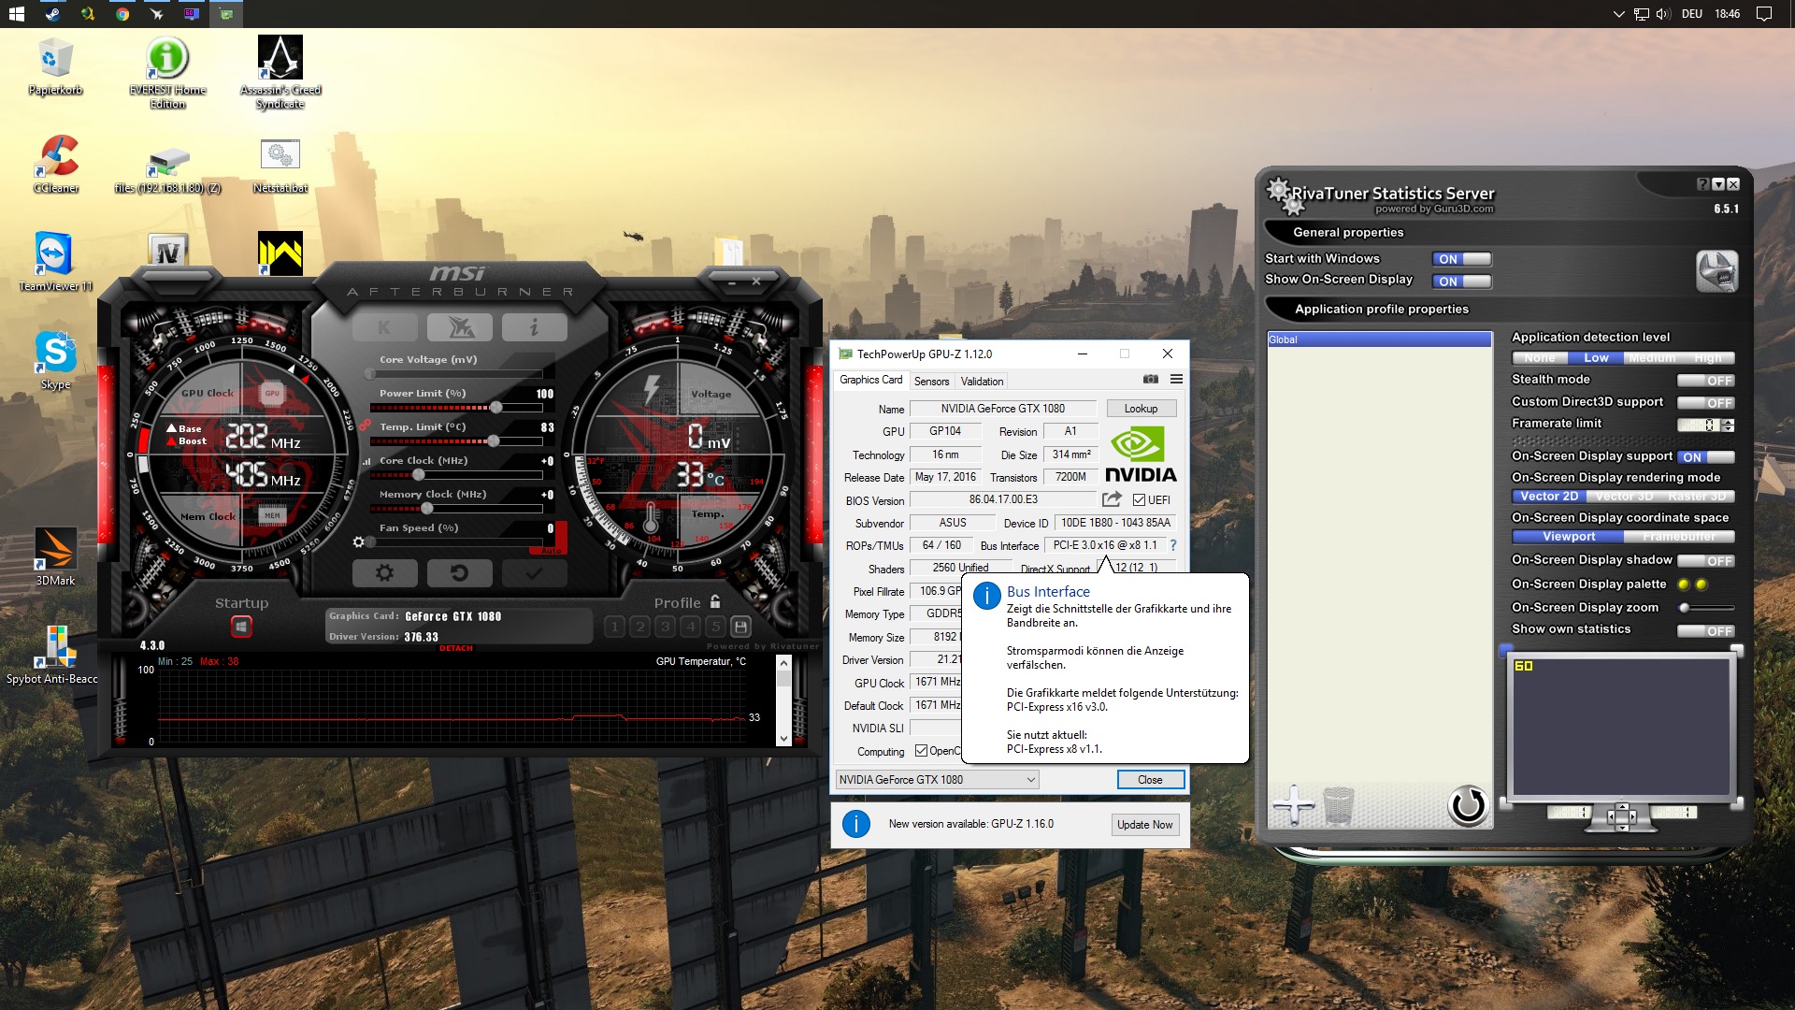Toggle On-Screen Display shadow switch
The image size is (1795, 1010).
(x=1706, y=561)
